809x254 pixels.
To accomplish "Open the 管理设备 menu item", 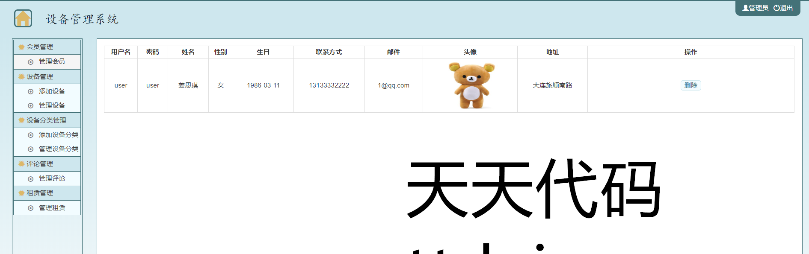I will coord(52,105).
